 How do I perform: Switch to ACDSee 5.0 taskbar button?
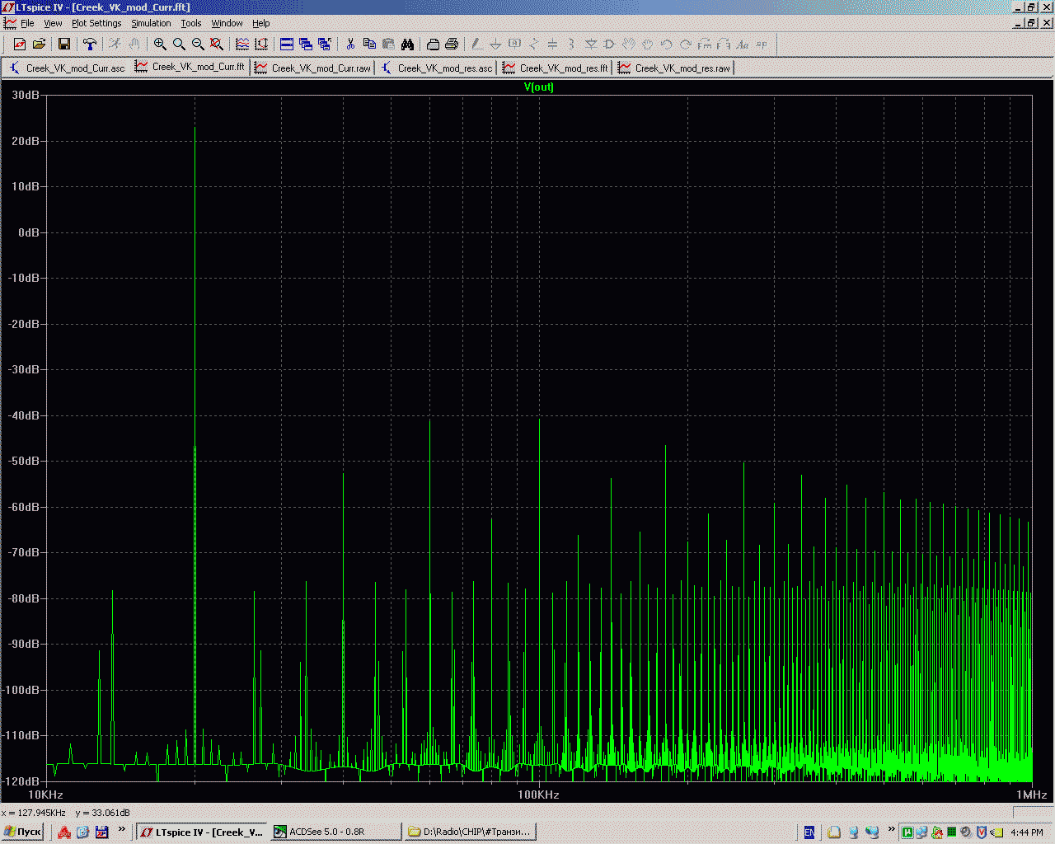336,832
